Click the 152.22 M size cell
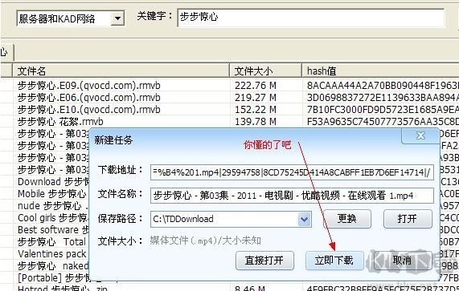 [256, 110]
